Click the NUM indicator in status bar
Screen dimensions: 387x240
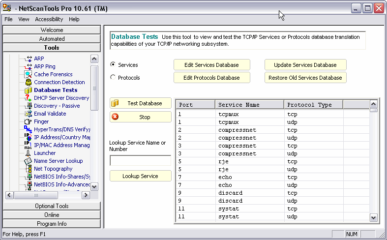pos(352,234)
